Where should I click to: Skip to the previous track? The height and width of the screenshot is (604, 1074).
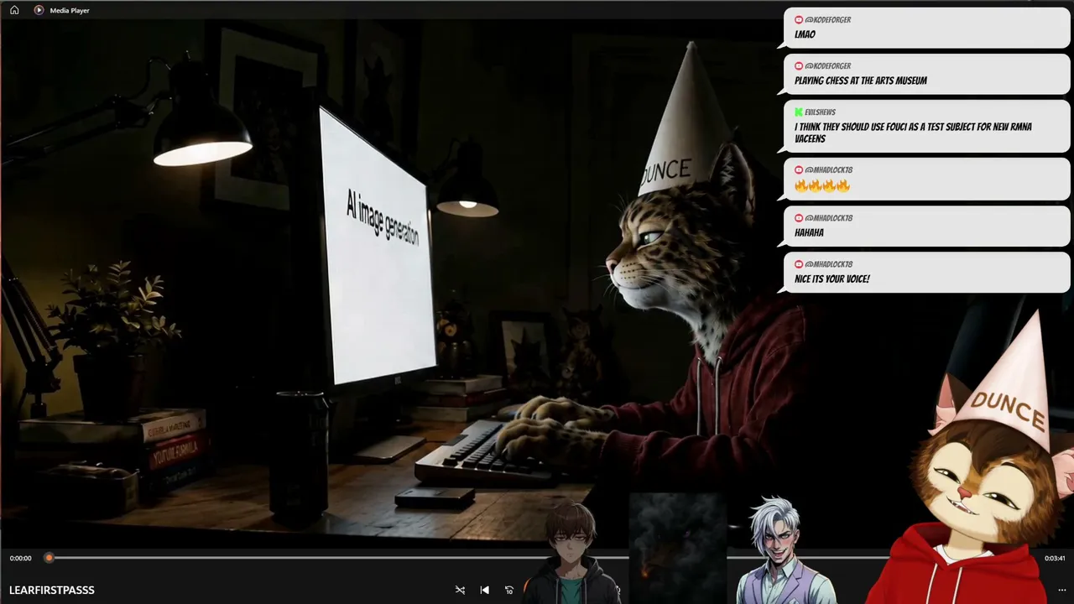point(484,590)
